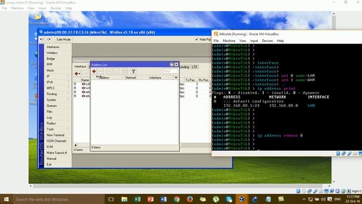Add new address with red plus in Address List
The image size is (362, 204).
tap(94, 71)
